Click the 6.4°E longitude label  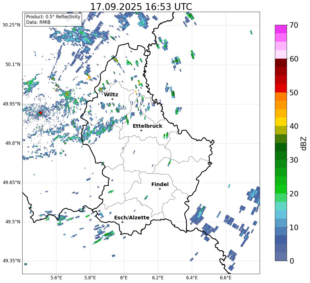(x=192, y=278)
